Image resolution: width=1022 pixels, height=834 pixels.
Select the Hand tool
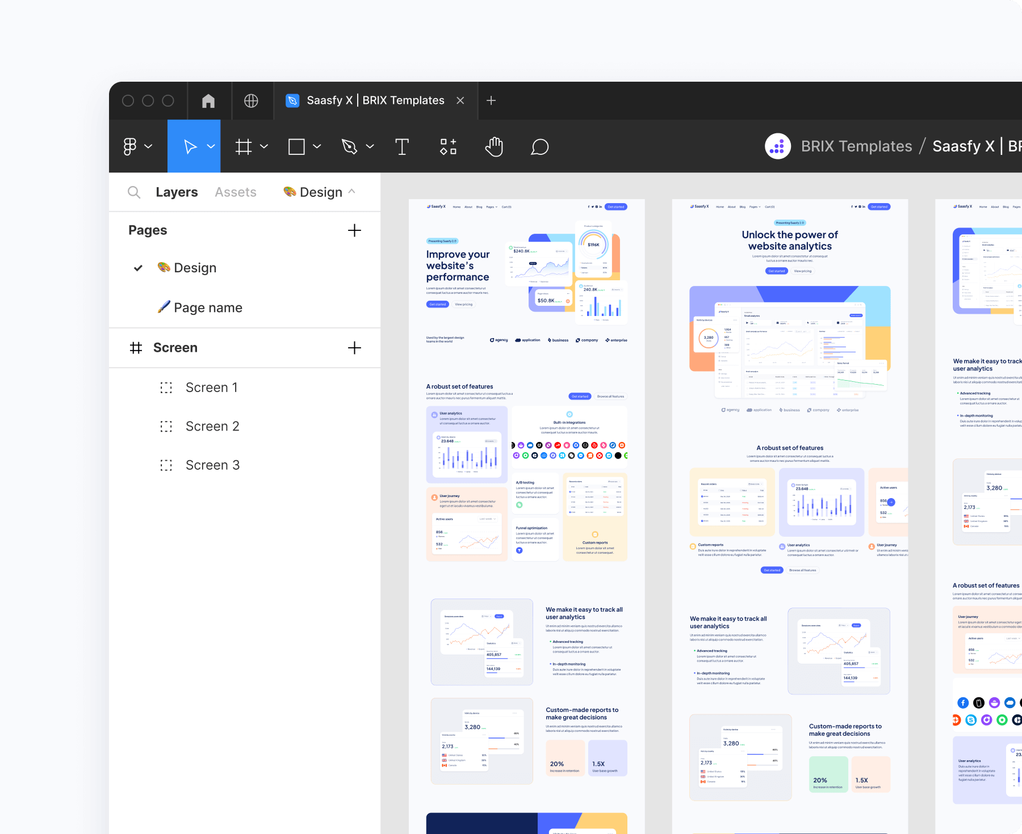point(493,146)
